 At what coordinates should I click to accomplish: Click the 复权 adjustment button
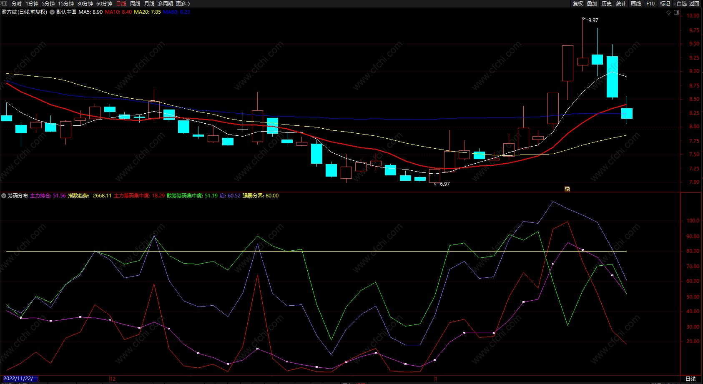coord(578,4)
